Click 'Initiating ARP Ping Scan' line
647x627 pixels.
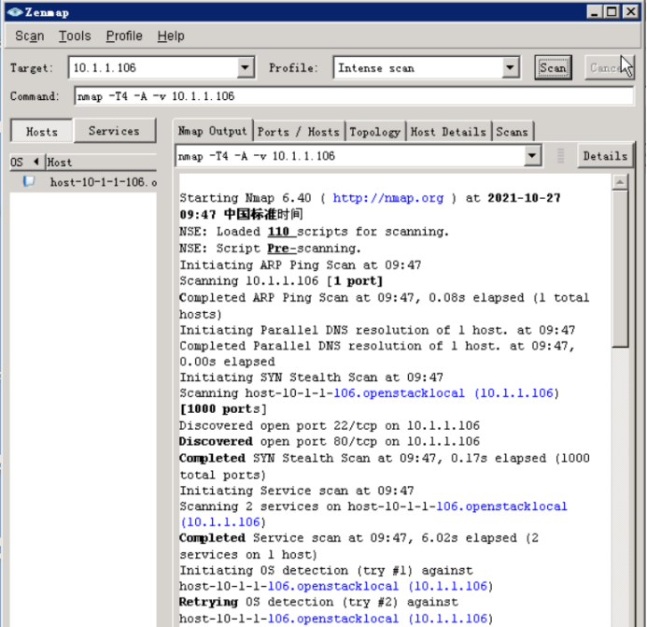click(301, 264)
